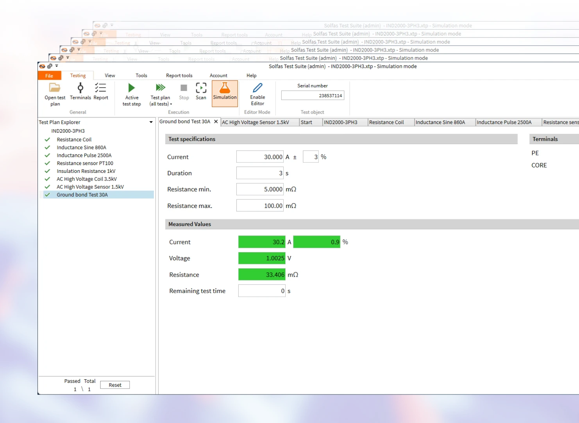Open the quick access toolbar dropdown arrow
579x423 pixels.
click(x=57, y=66)
